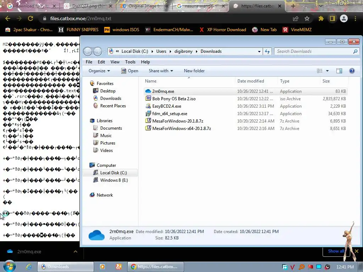Expand the Users breadcrumb arrow
The width and height of the screenshot is (363, 272).
[171, 51]
